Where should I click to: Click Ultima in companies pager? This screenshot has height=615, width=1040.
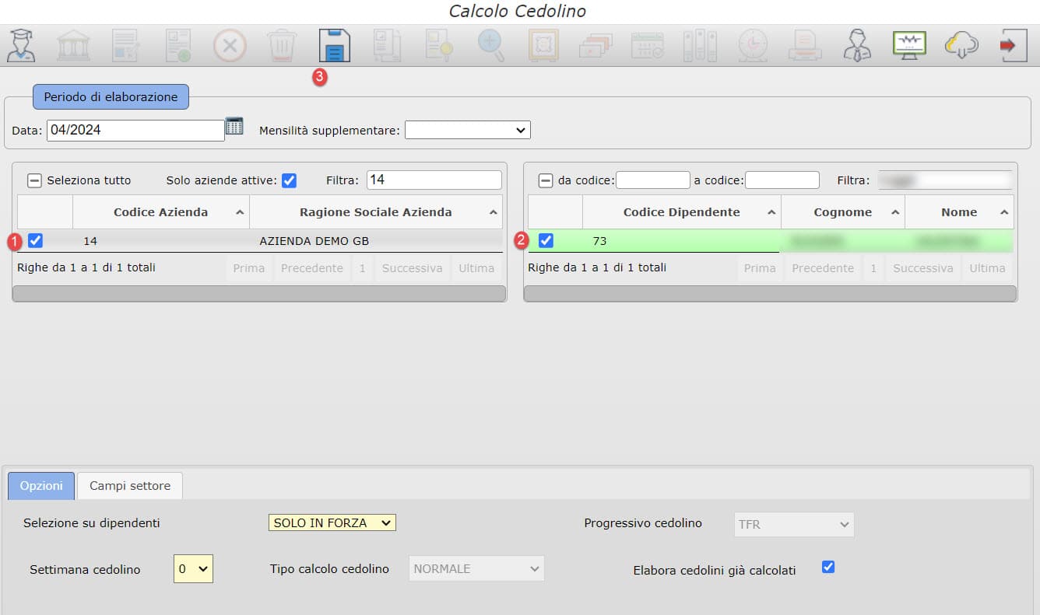[476, 268]
